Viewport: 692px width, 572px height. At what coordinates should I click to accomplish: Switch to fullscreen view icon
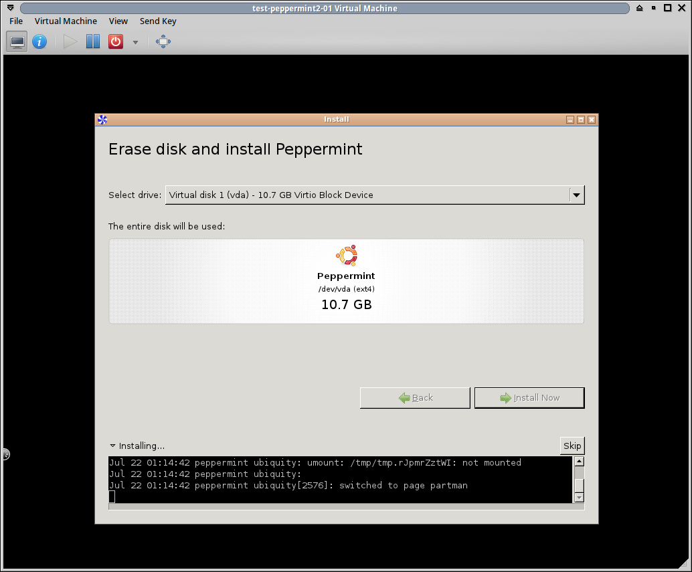tap(163, 42)
